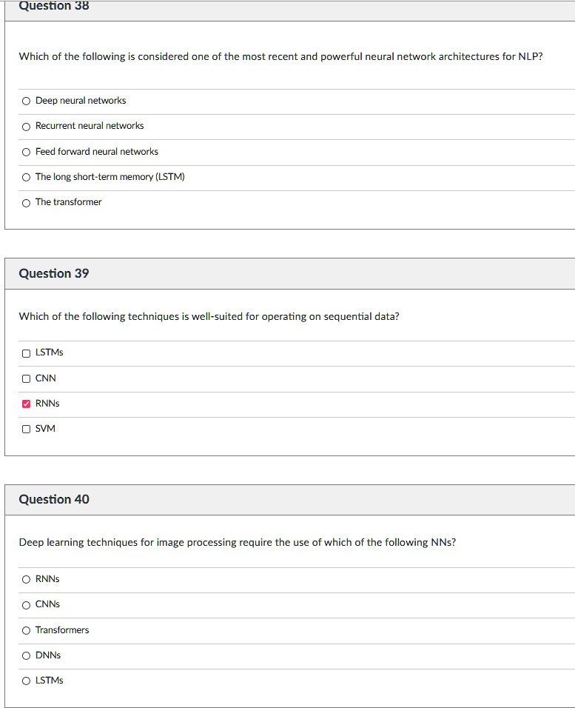
Task: Choose CNNs for the image processing question
Action: click(25, 604)
